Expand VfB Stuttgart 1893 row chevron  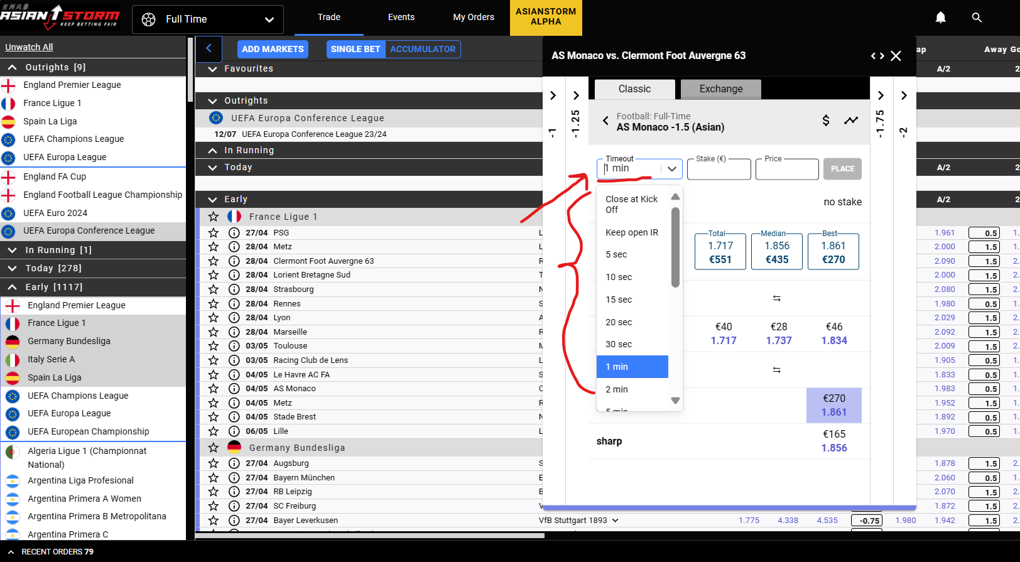616,521
